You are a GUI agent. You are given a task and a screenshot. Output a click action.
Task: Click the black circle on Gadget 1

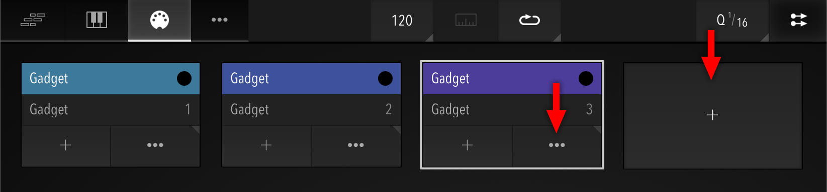(184, 79)
